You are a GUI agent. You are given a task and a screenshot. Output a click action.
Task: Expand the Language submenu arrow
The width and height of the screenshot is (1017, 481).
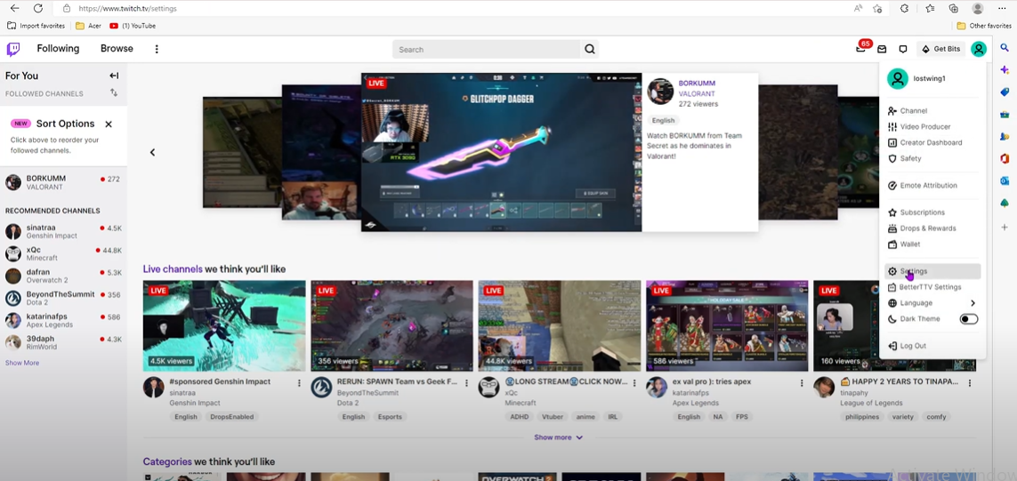(x=973, y=302)
